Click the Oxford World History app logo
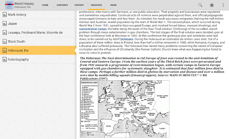The width and height of the screenshot is (229, 139). [9, 5]
